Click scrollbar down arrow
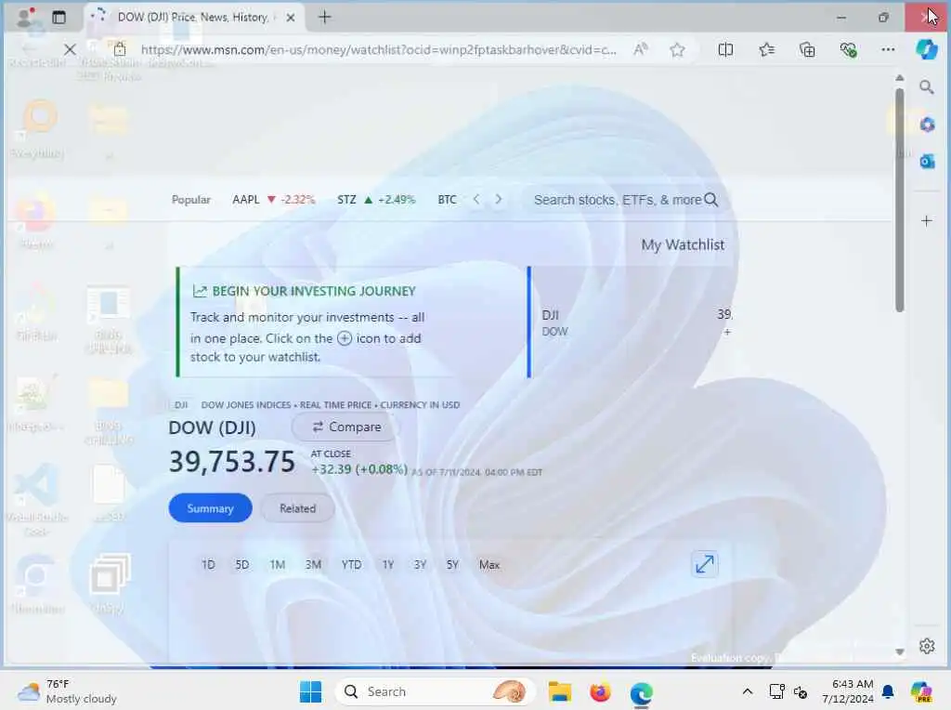Screen dimensions: 951x710 (899, 652)
